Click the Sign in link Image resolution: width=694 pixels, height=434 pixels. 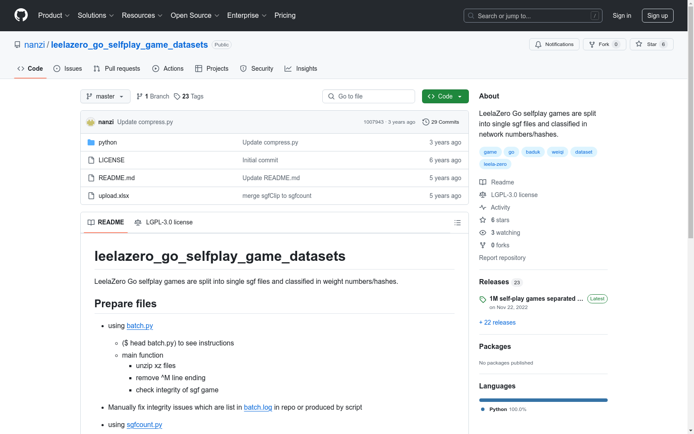tap(622, 16)
